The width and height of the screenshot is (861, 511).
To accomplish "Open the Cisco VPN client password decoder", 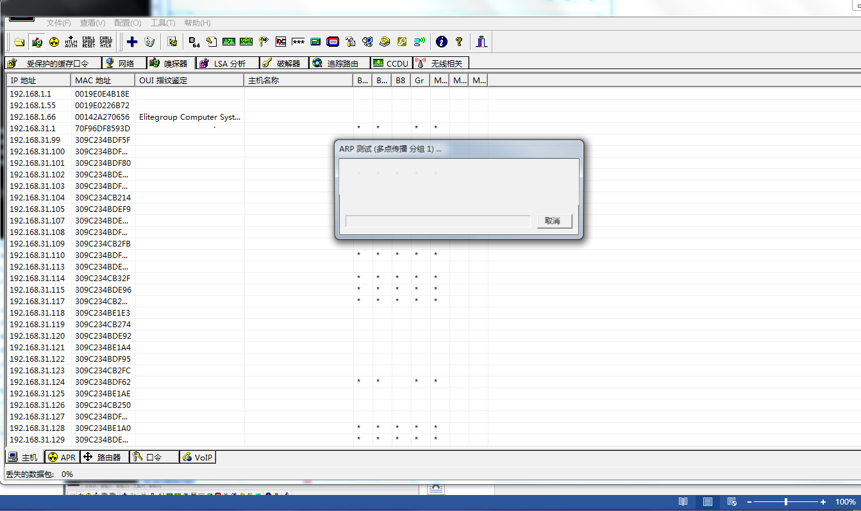I will [246, 42].
